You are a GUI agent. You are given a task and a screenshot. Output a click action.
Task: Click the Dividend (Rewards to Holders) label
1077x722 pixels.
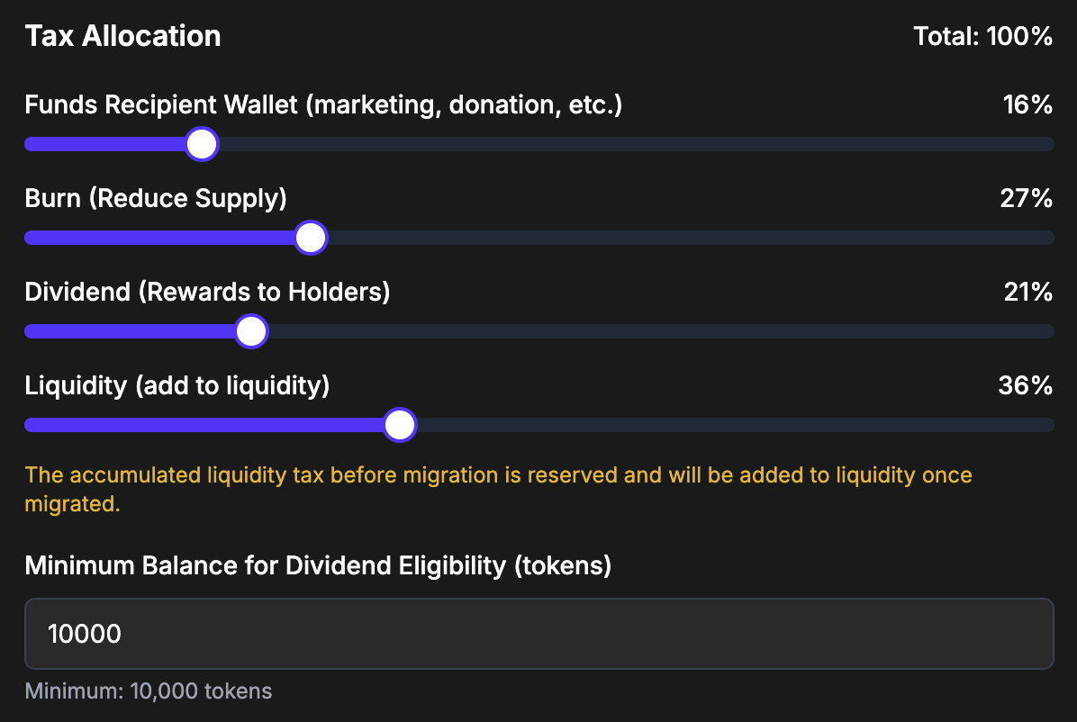point(207,293)
